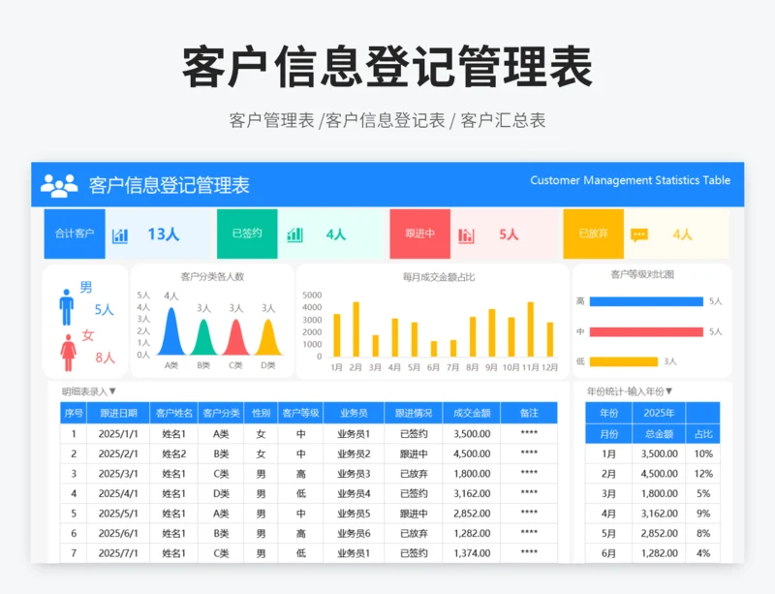775x594 pixels.
Task: Click the blue 高 level bar
Action: (x=646, y=301)
